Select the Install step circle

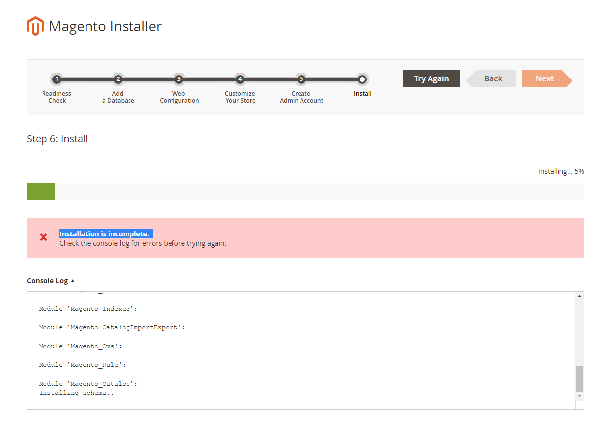click(x=362, y=79)
